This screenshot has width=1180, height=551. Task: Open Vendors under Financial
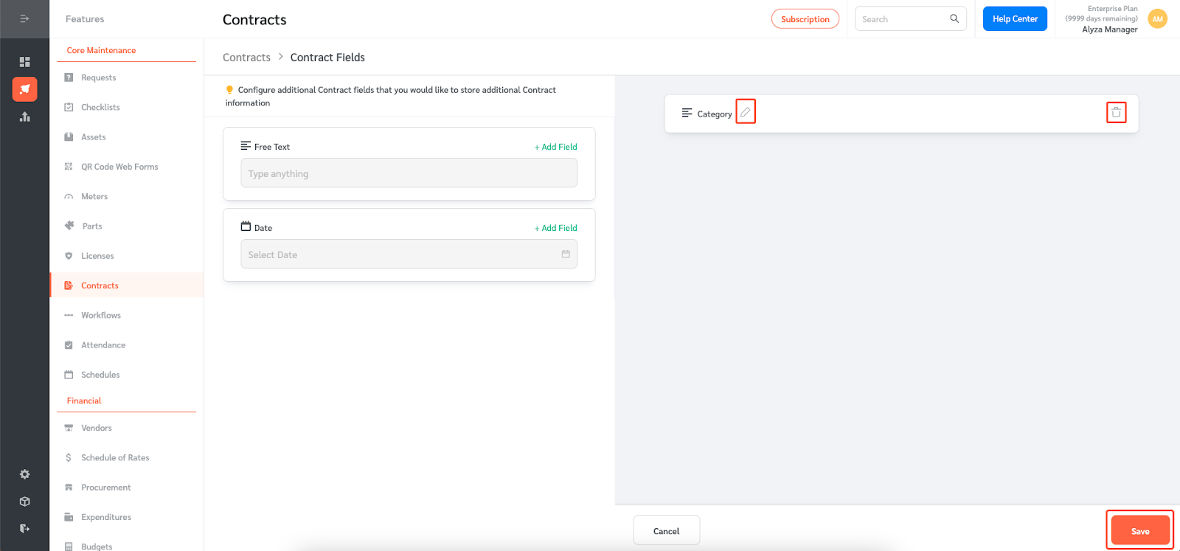click(x=97, y=428)
